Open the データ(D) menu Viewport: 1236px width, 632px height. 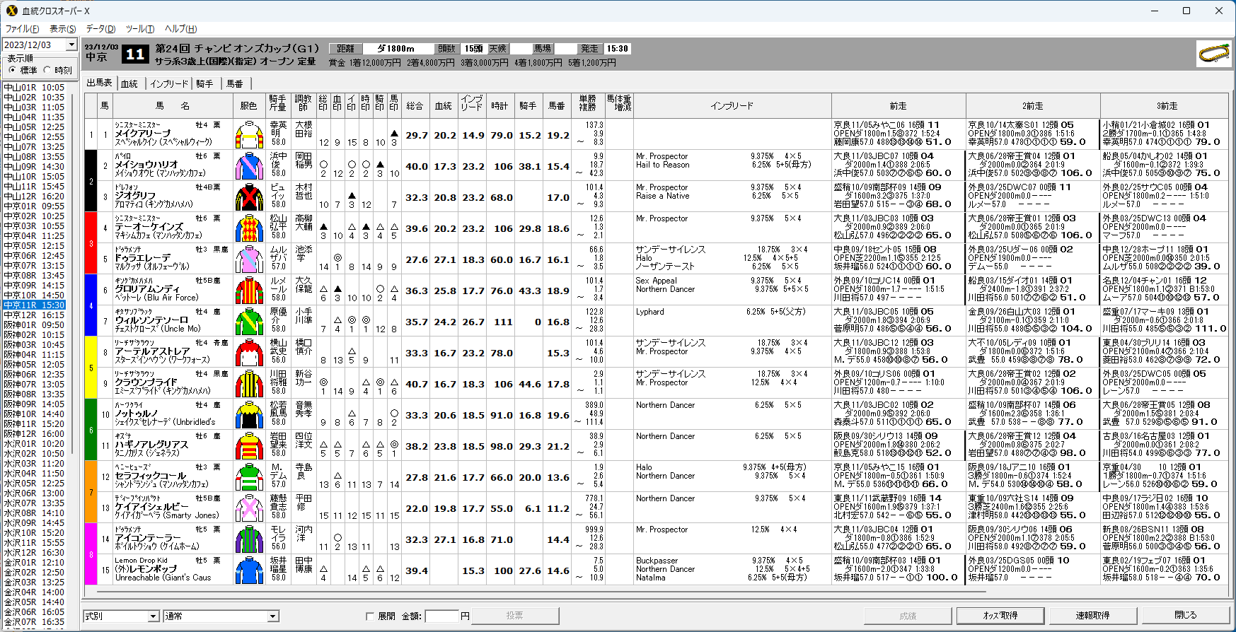(100, 29)
